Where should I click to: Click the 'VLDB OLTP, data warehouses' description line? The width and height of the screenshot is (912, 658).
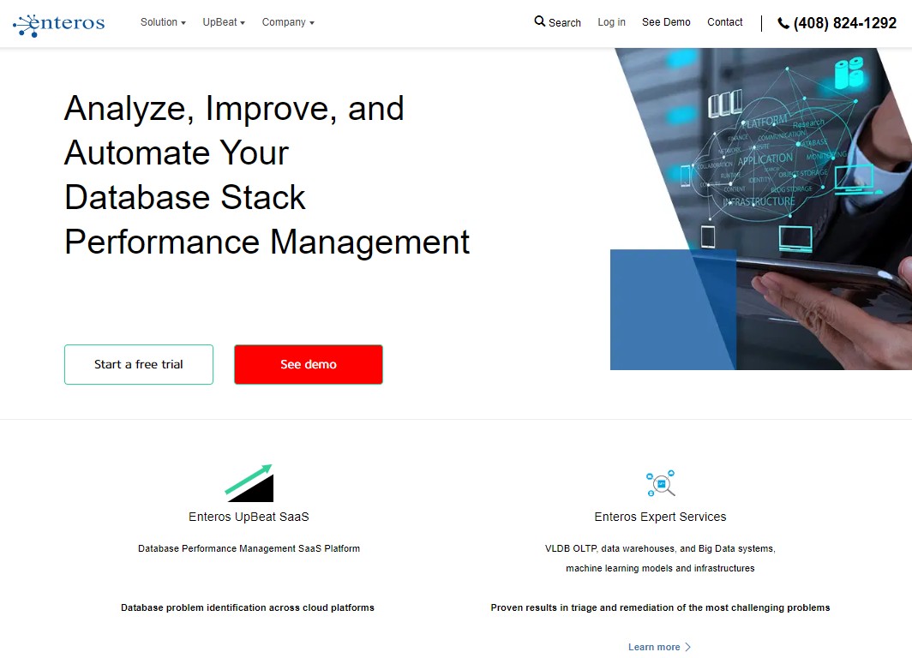coord(660,548)
